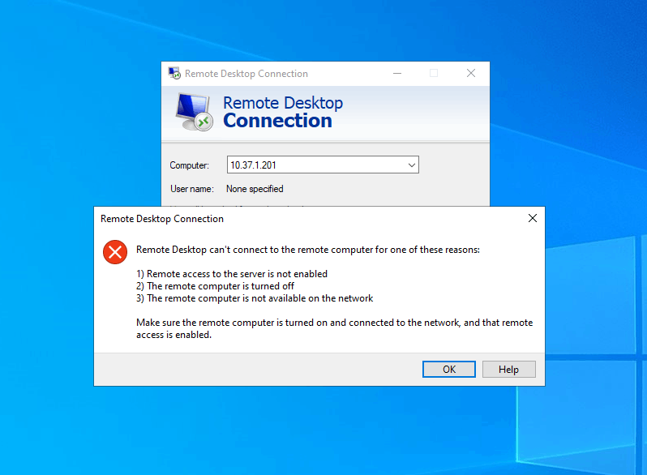Screen dimensions: 647x475
Task: Click the Remote Desktop monitor logo
Action: pos(194,112)
